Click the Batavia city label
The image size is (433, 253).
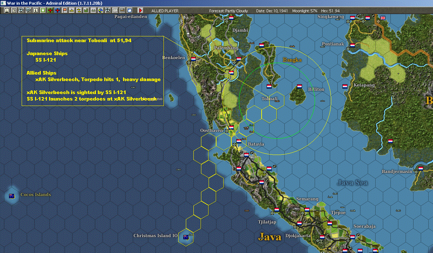[x=256, y=144]
